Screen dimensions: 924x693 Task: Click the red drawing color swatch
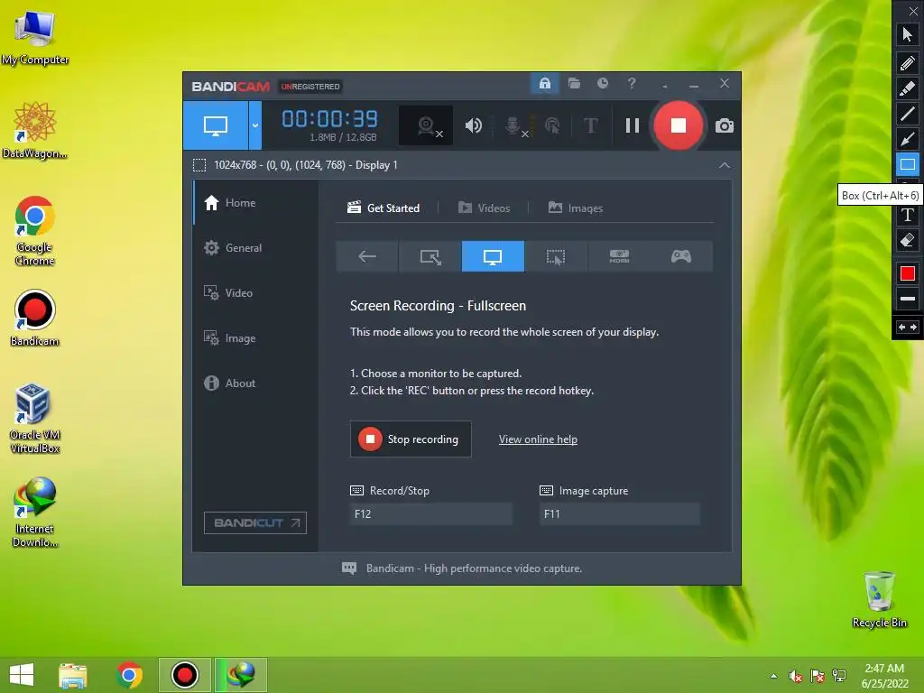coord(908,273)
